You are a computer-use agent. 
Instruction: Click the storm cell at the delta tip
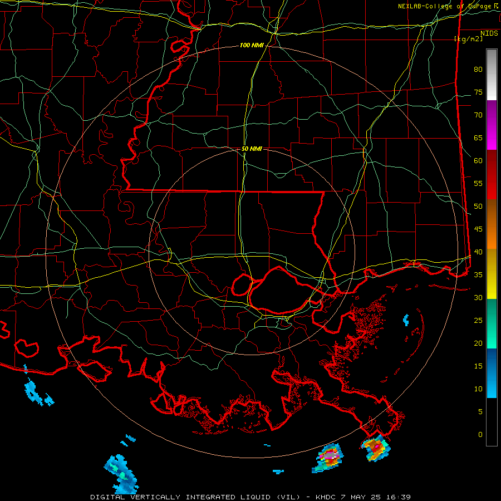375,448
